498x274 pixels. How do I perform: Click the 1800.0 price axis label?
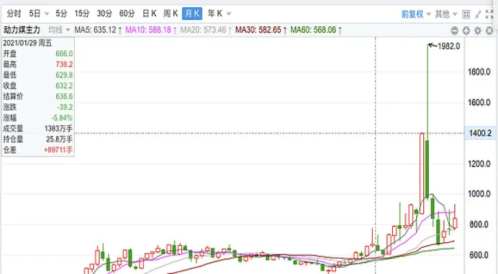click(x=479, y=72)
